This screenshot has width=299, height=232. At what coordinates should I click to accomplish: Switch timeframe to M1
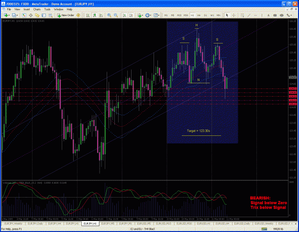pyautogui.click(x=166, y=15)
